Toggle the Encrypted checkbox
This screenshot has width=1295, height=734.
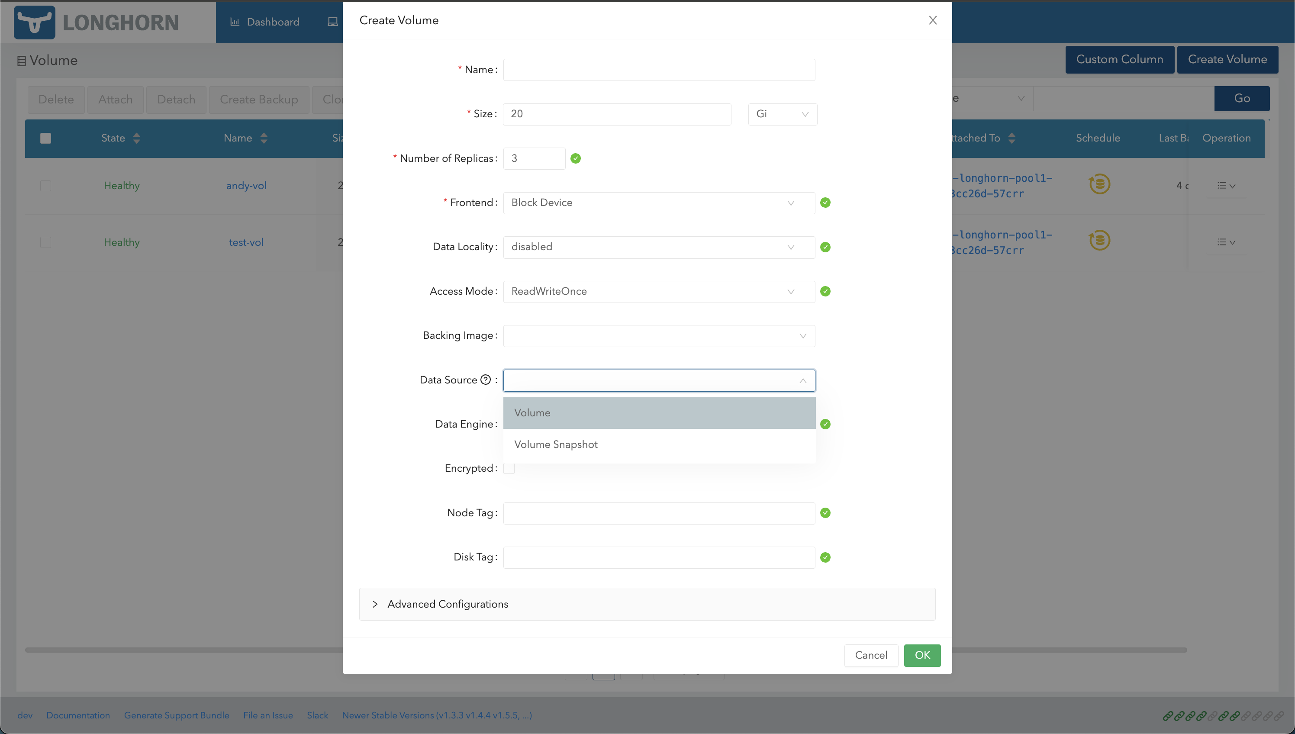[509, 468]
